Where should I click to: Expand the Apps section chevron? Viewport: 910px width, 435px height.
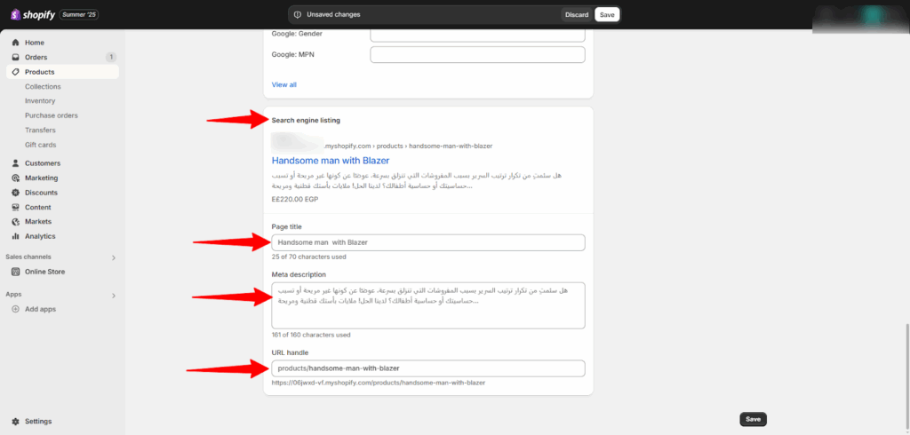click(113, 295)
